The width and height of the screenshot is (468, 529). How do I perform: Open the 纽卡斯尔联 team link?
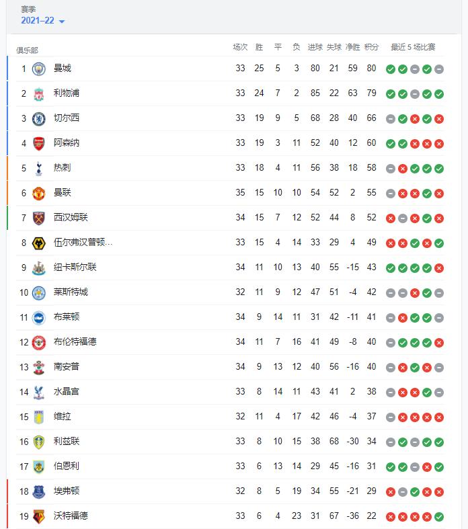tap(75, 268)
